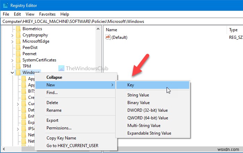Viewport: 243px width, 153px height.
Task: Select the Biometrics tree item
Action: click(x=32, y=29)
